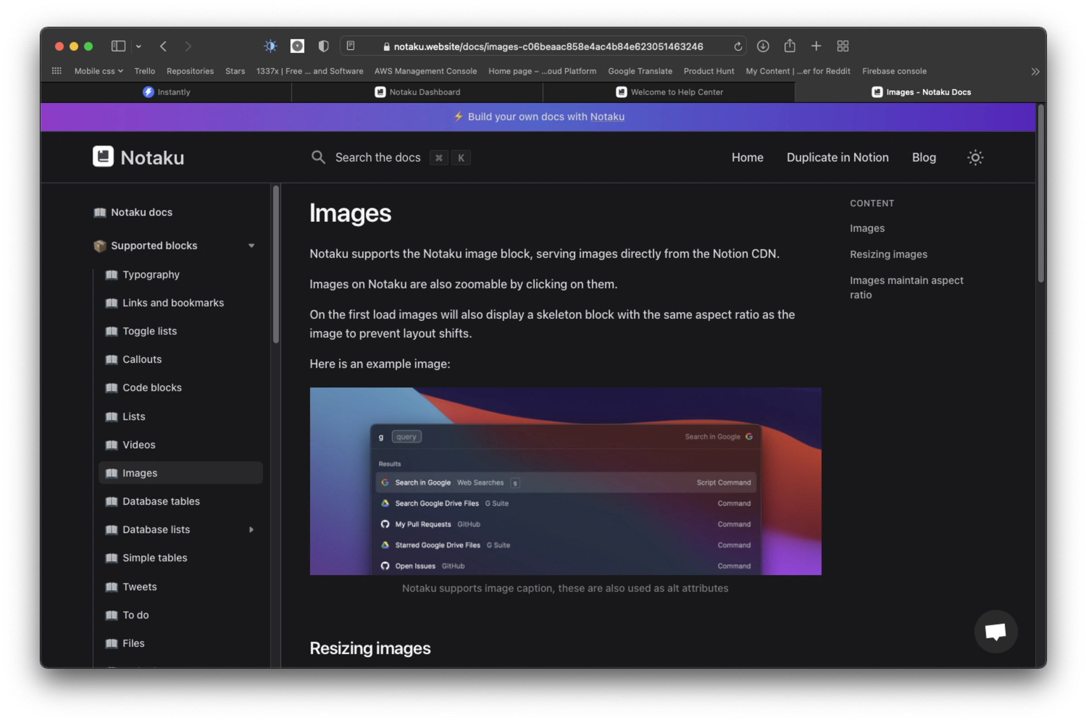This screenshot has width=1086, height=721.
Task: Click the Safari share icon
Action: [789, 46]
